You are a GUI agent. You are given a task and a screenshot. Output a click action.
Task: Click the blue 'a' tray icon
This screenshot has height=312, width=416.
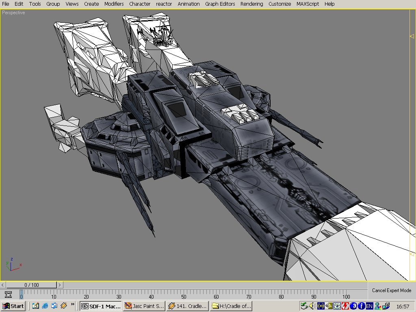pyautogui.click(x=353, y=306)
